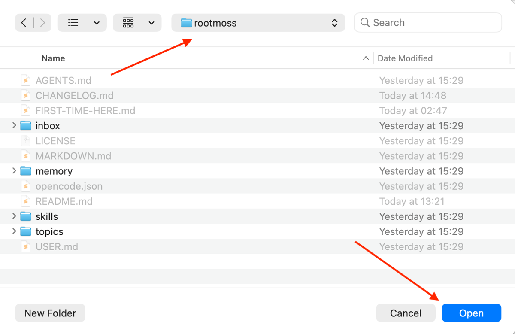Go back with the left chevron button
The width and height of the screenshot is (515, 334).
click(x=24, y=23)
